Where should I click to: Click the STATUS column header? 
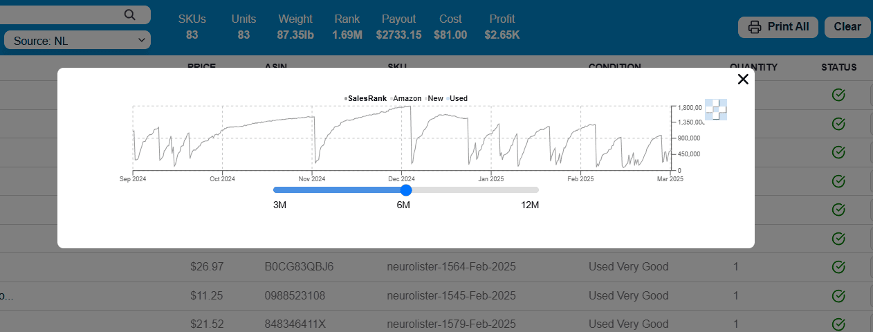[x=838, y=67]
